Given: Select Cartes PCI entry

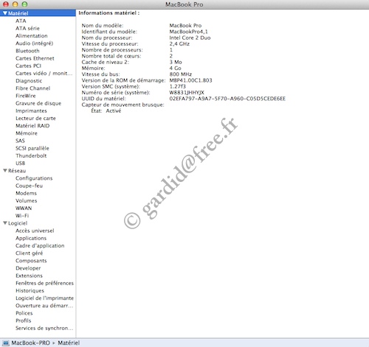Looking at the screenshot, I should (x=28, y=66).
